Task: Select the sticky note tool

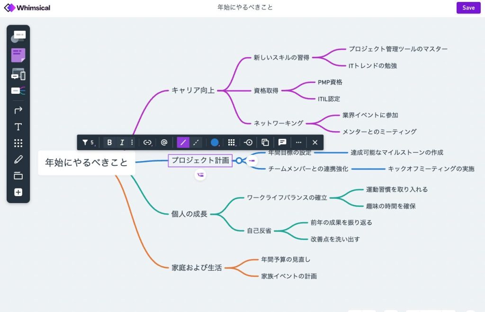Action: point(18,55)
